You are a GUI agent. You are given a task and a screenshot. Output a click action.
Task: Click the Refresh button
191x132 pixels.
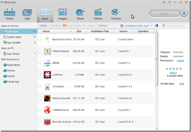[103, 26]
